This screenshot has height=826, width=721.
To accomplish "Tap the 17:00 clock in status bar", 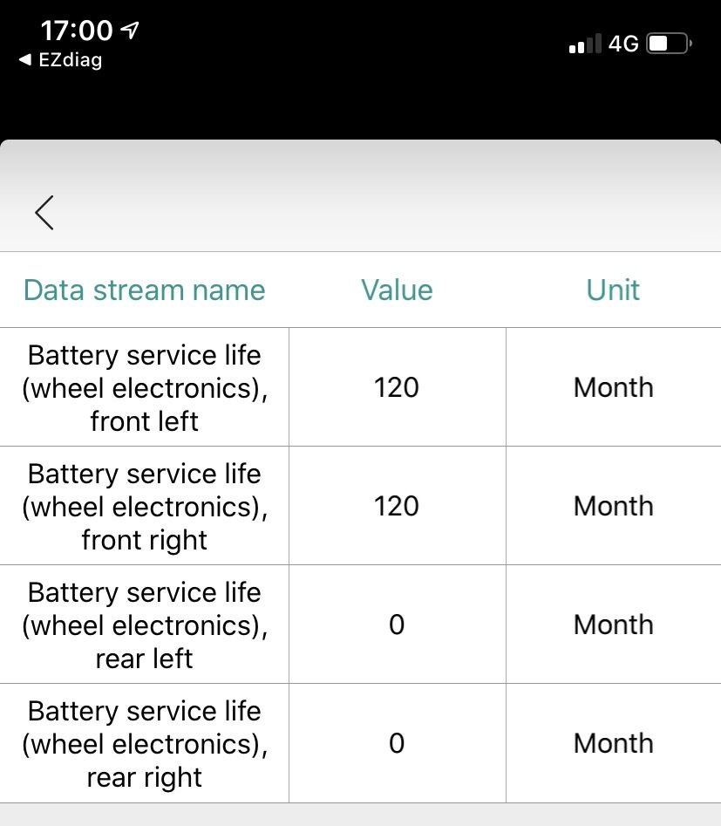I will (x=77, y=31).
